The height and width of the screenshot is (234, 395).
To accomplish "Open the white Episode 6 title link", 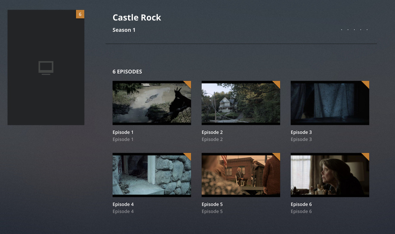I will [x=301, y=204].
